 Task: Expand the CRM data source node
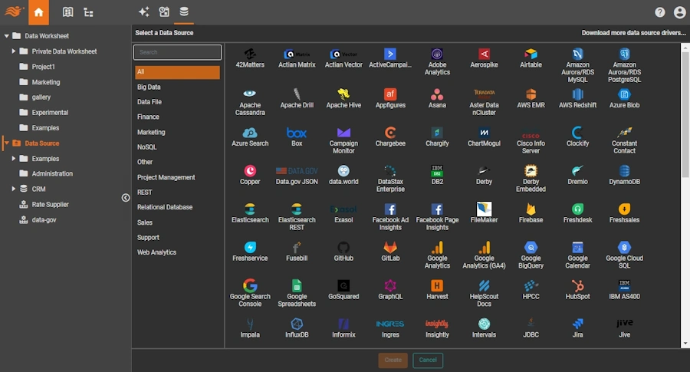click(14, 189)
